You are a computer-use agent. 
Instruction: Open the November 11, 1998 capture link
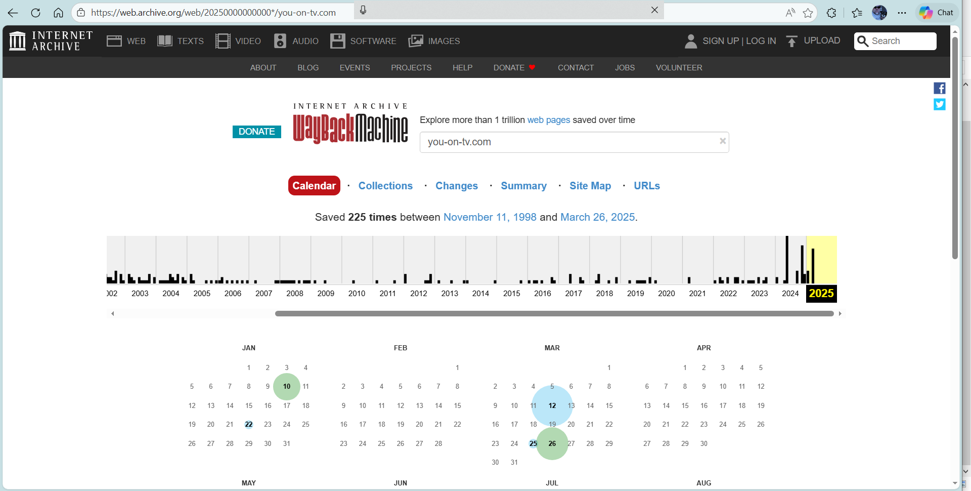point(490,217)
